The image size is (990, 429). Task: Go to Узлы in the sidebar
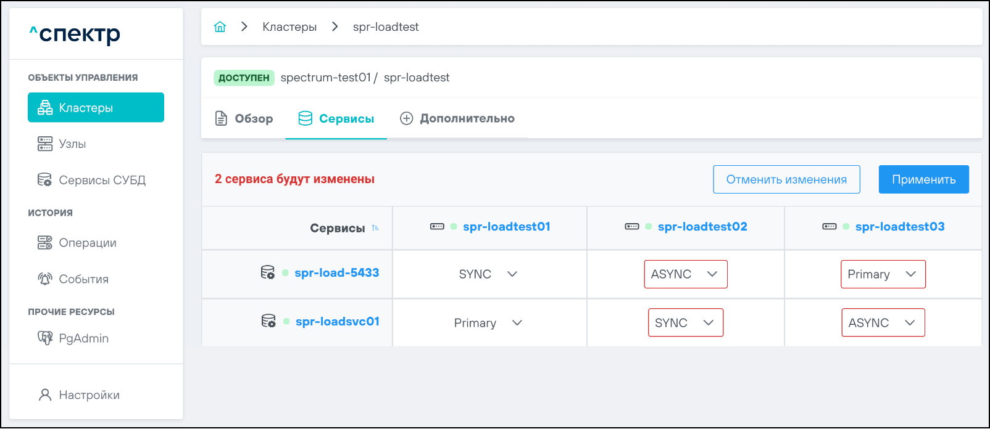pos(72,144)
